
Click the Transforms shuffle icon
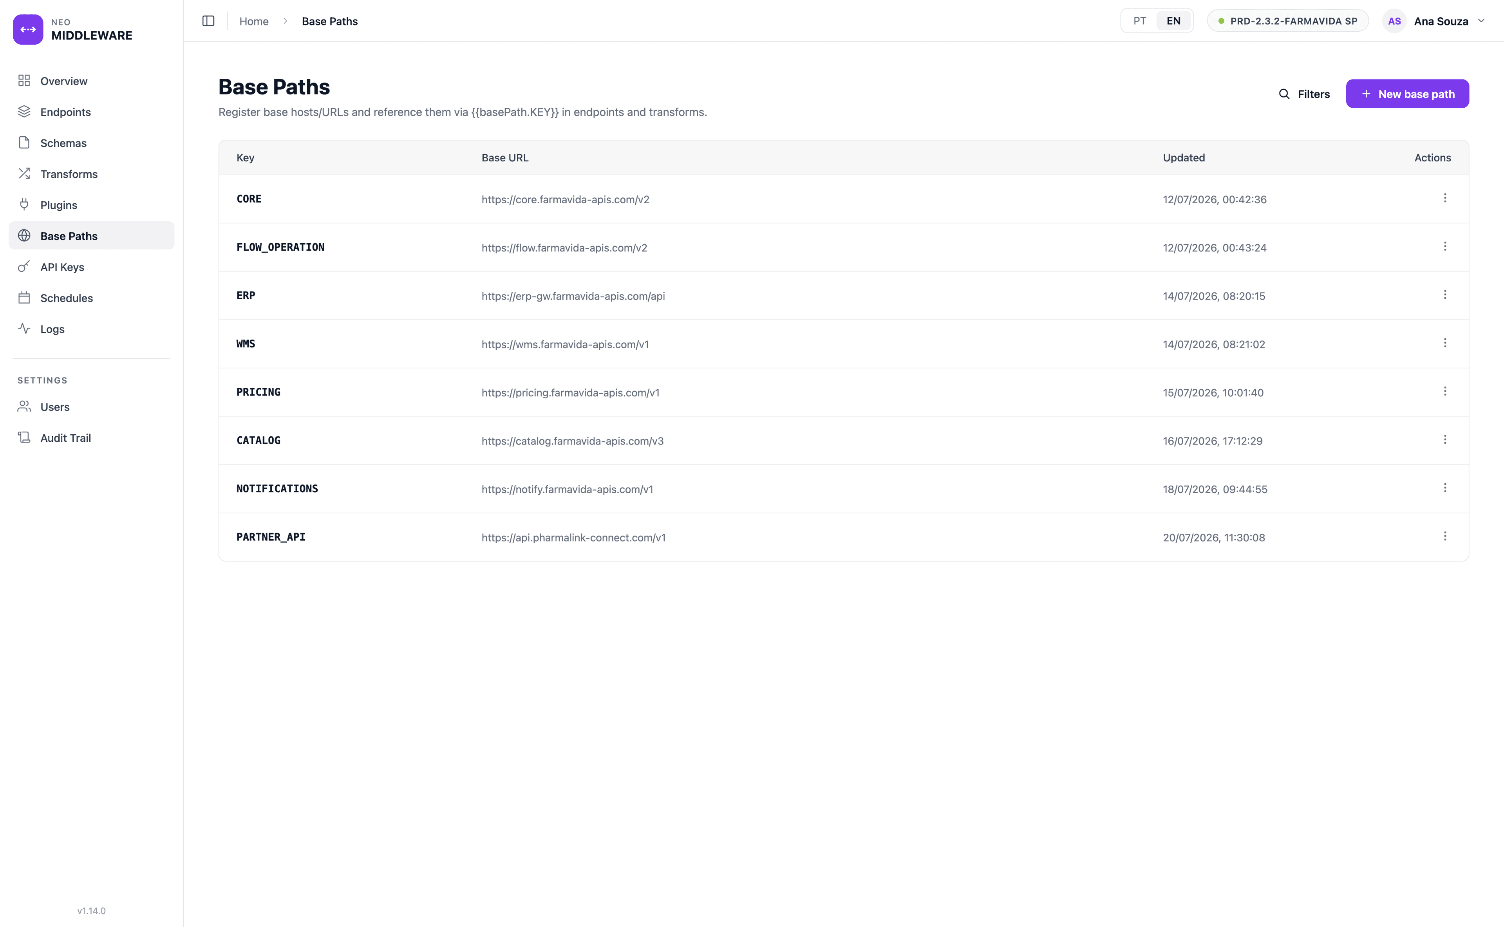[x=24, y=173]
